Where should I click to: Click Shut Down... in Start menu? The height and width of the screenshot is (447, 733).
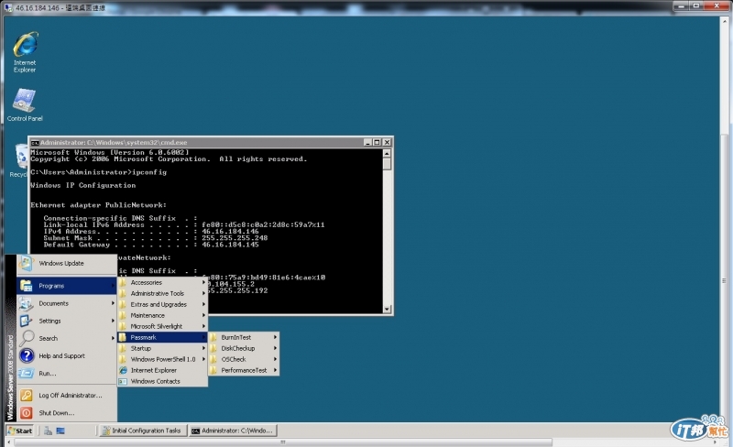click(x=67, y=413)
